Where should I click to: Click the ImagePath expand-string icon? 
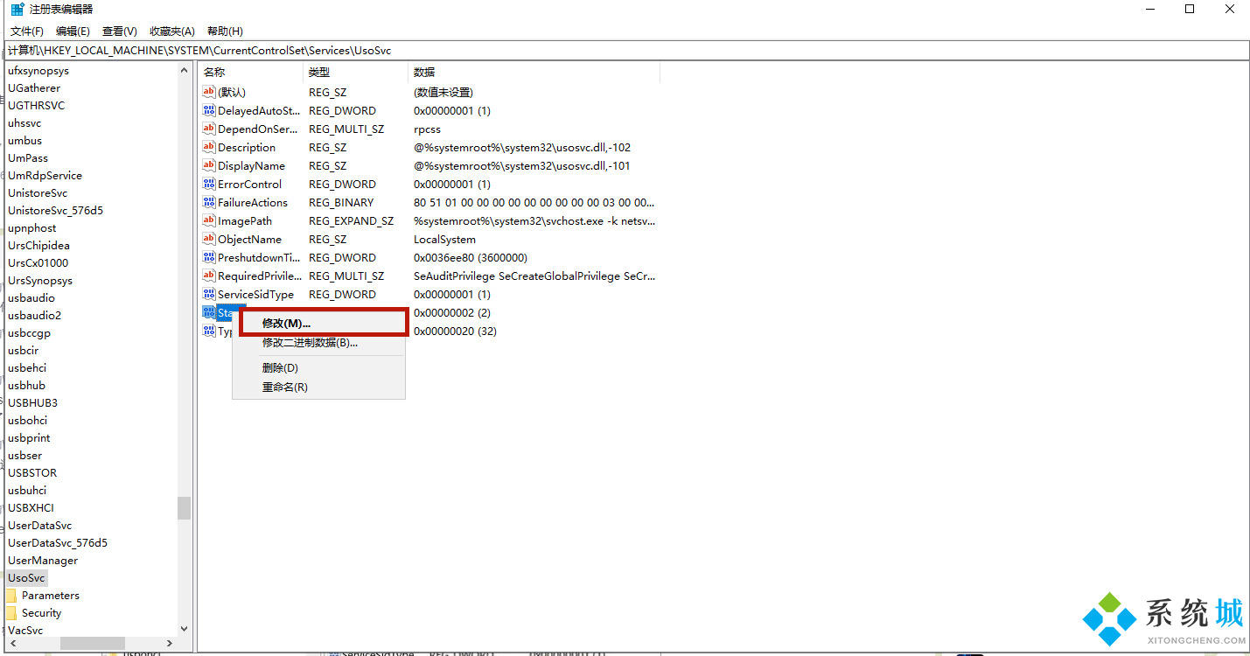(x=209, y=220)
